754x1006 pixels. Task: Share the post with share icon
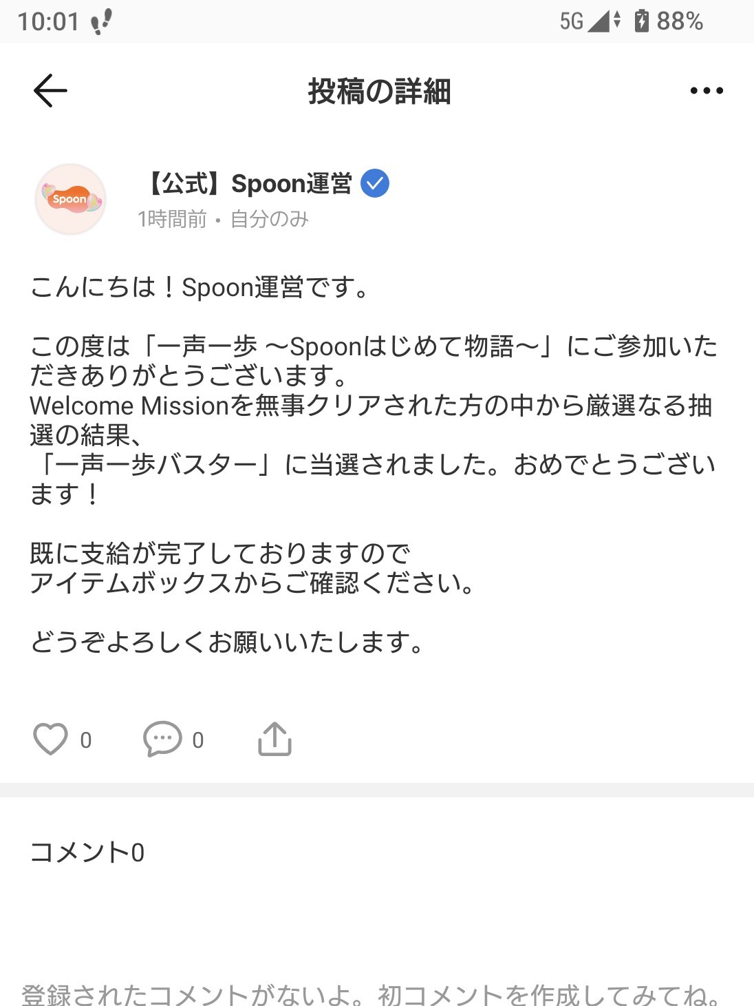[x=274, y=740]
